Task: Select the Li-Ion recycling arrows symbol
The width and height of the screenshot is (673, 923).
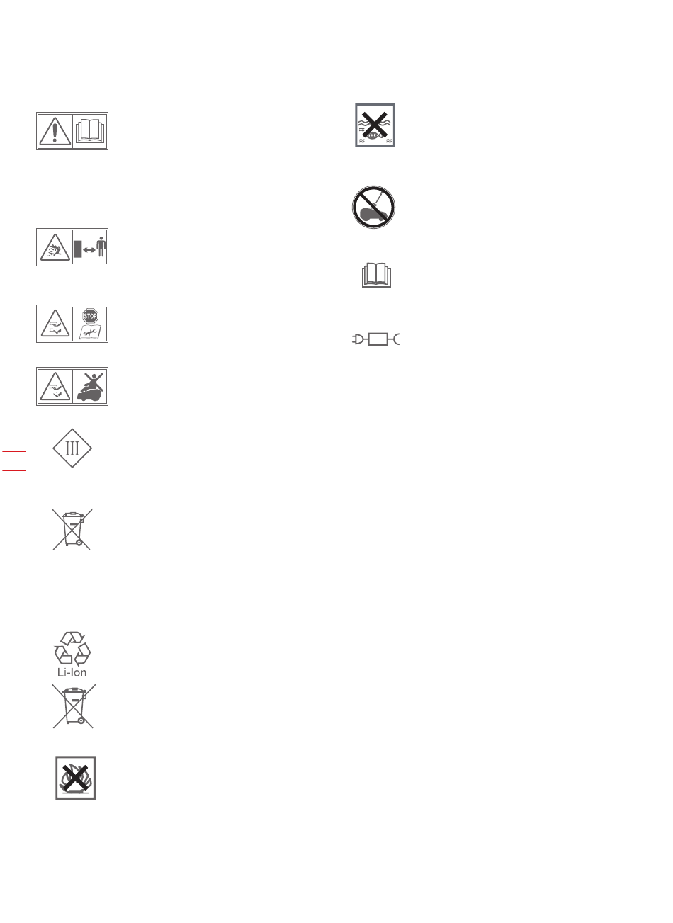Action: pyautogui.click(x=72, y=647)
